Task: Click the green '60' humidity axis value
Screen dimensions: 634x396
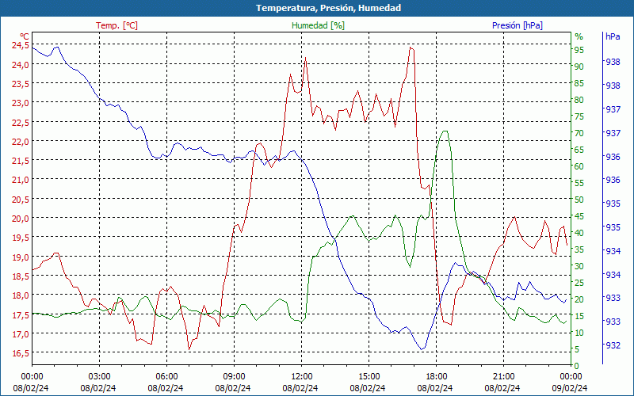Action: 579,166
